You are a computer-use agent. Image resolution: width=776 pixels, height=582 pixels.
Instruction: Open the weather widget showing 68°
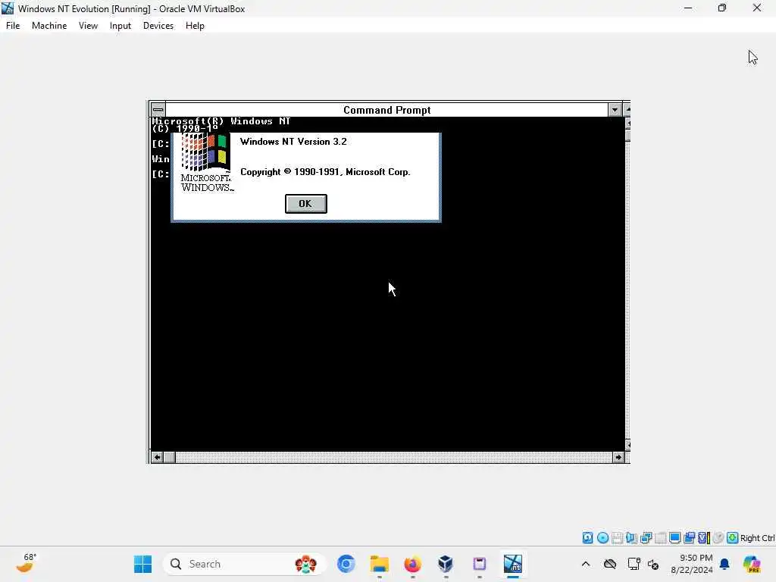click(26, 564)
